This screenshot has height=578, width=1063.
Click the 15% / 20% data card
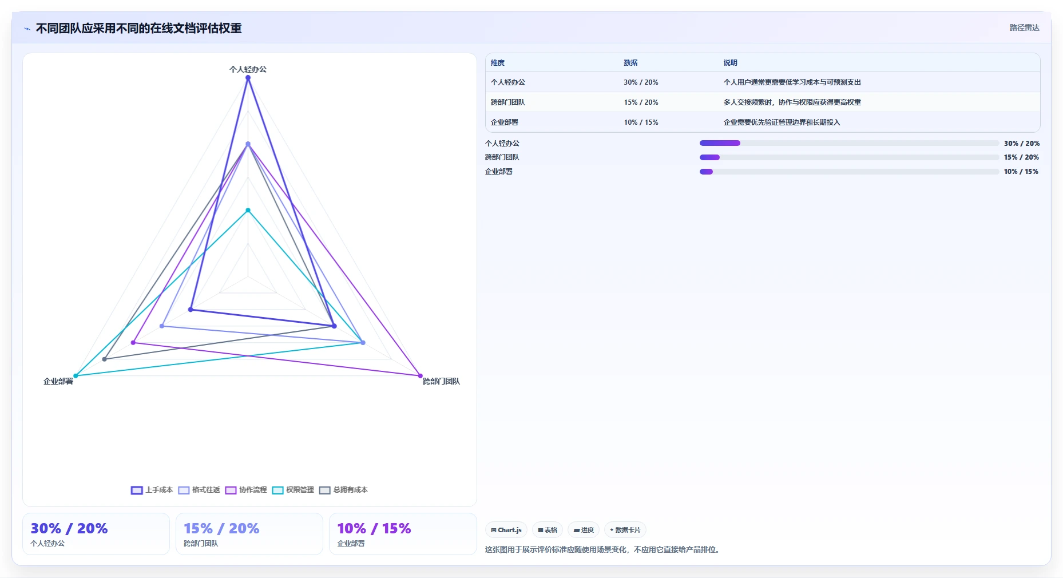[x=249, y=534]
